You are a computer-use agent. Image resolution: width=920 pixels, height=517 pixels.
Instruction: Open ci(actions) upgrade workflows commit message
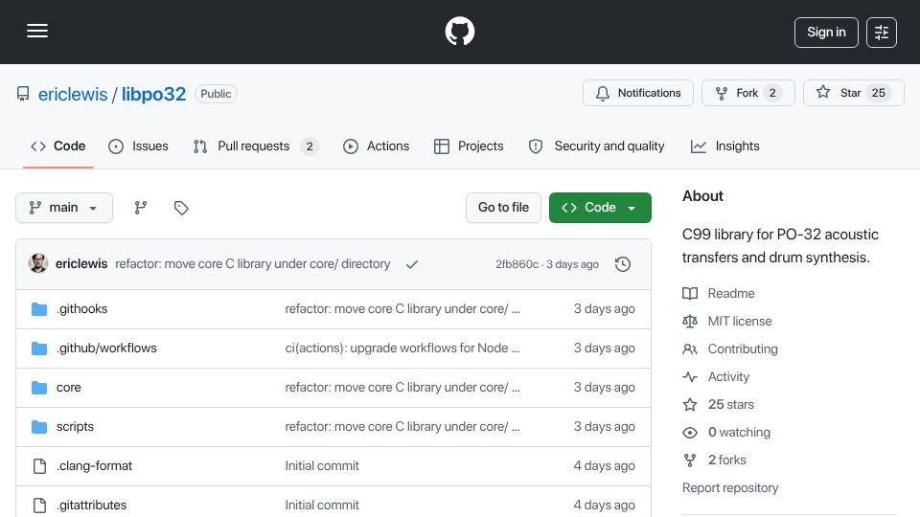pyautogui.click(x=402, y=348)
